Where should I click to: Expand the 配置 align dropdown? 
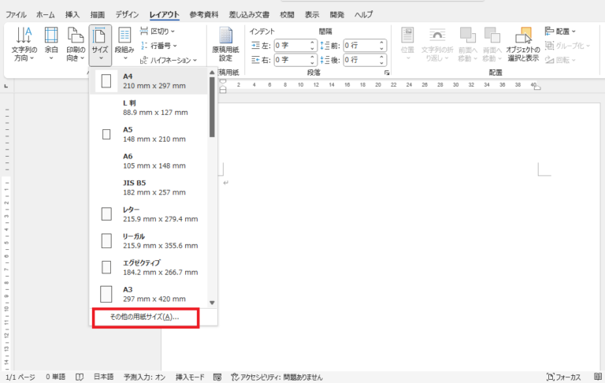pyautogui.click(x=560, y=32)
